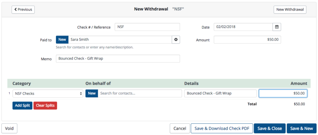Screen dimensions: 318x135
Task: Void this withdrawal
Action: pos(9,128)
